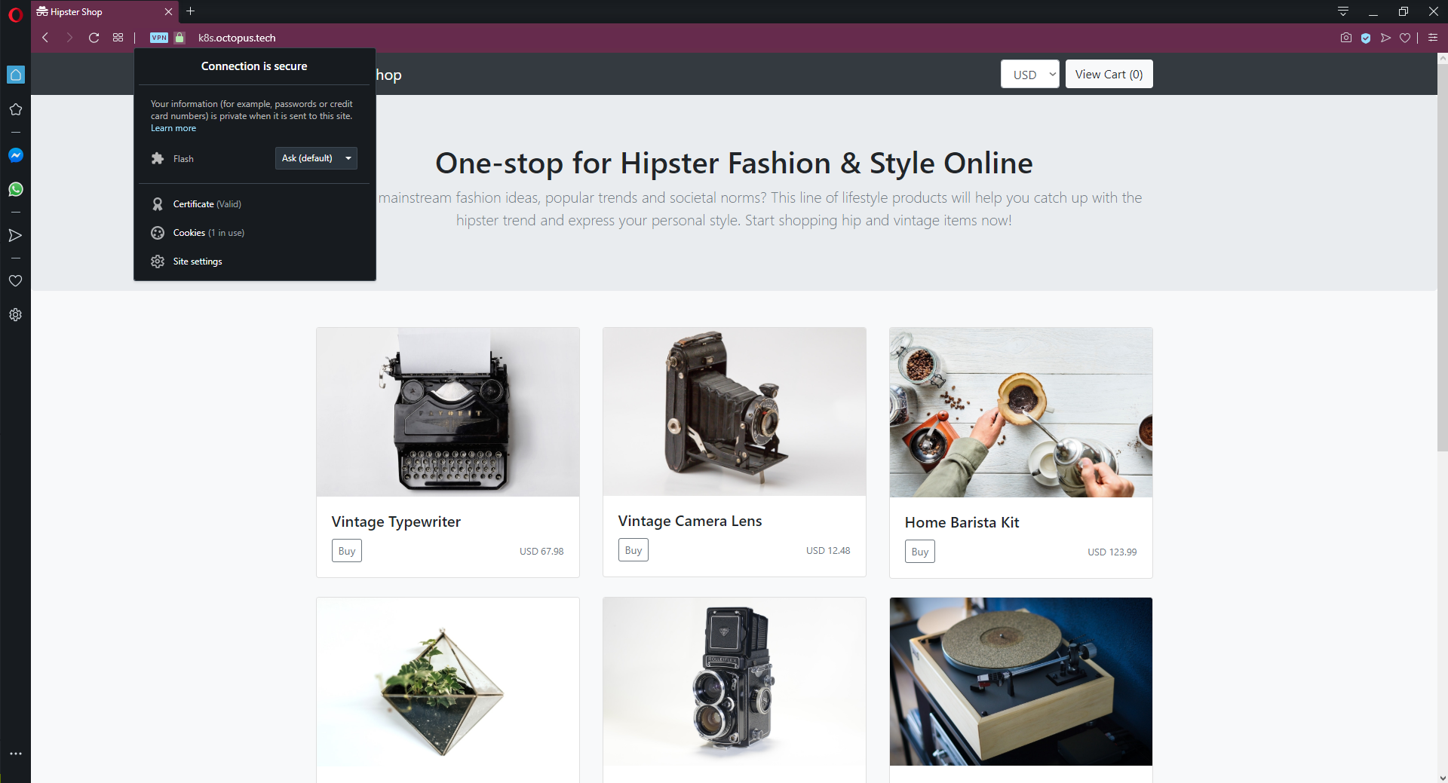Open the USD currency selector
Image resolution: width=1448 pixels, height=783 pixels.
point(1029,75)
